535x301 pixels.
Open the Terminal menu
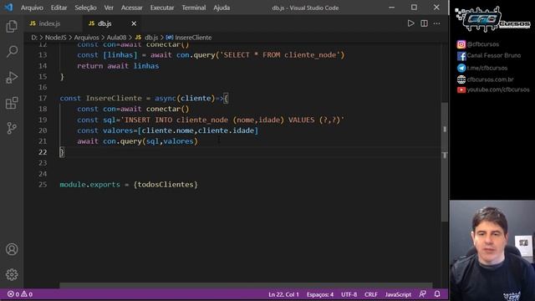click(193, 8)
